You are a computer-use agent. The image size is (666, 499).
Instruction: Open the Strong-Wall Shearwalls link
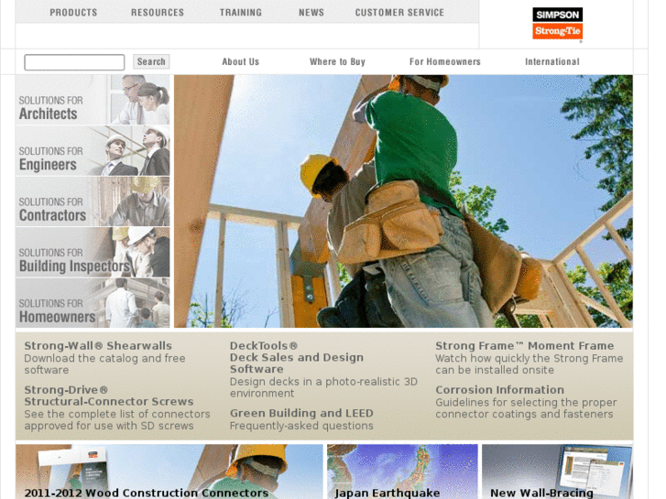(98, 346)
